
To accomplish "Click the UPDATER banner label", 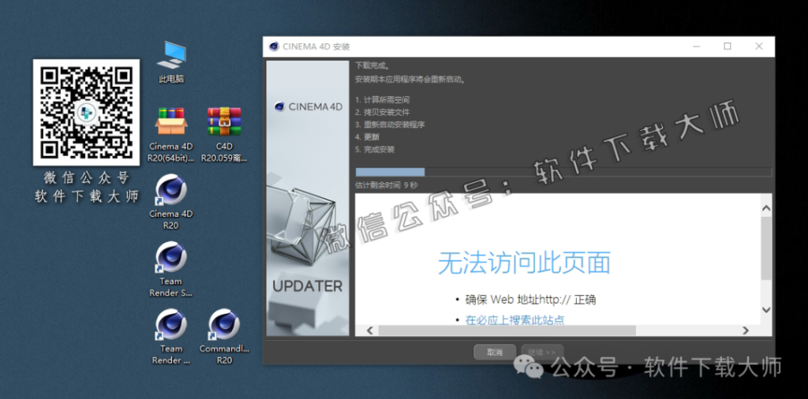I will pos(307,286).
